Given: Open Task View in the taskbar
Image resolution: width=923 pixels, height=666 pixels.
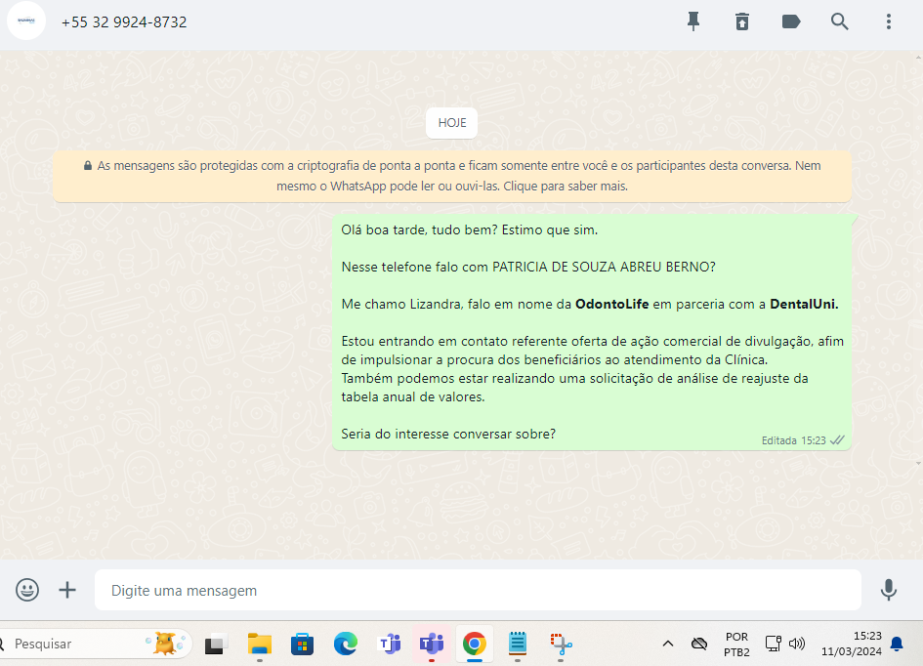Looking at the screenshot, I should pyautogui.click(x=217, y=645).
